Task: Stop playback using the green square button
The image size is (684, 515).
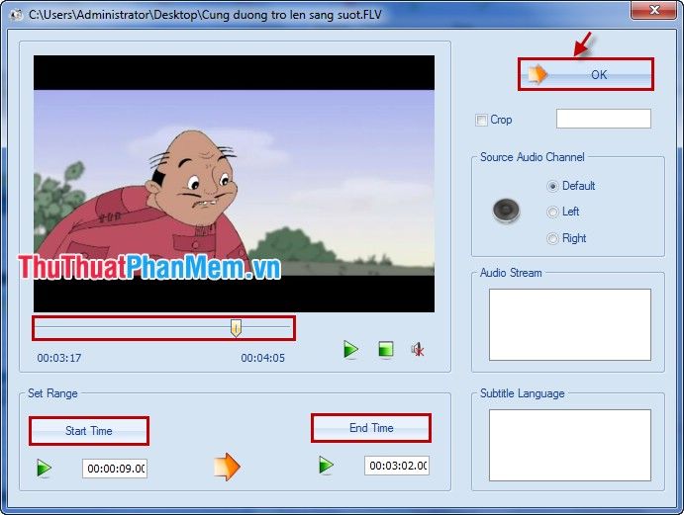Action: pyautogui.click(x=386, y=349)
